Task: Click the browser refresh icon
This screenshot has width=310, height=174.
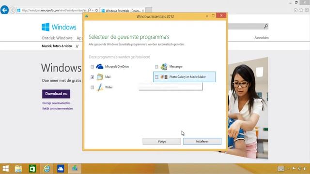Action: point(96,10)
